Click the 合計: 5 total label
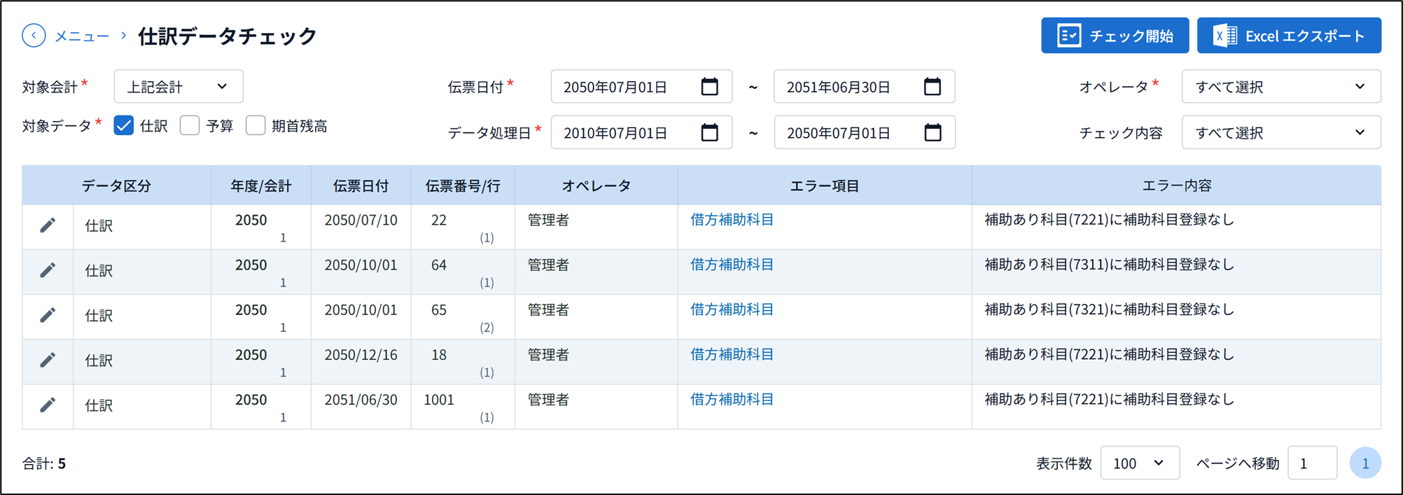The height and width of the screenshot is (495, 1403). [43, 463]
